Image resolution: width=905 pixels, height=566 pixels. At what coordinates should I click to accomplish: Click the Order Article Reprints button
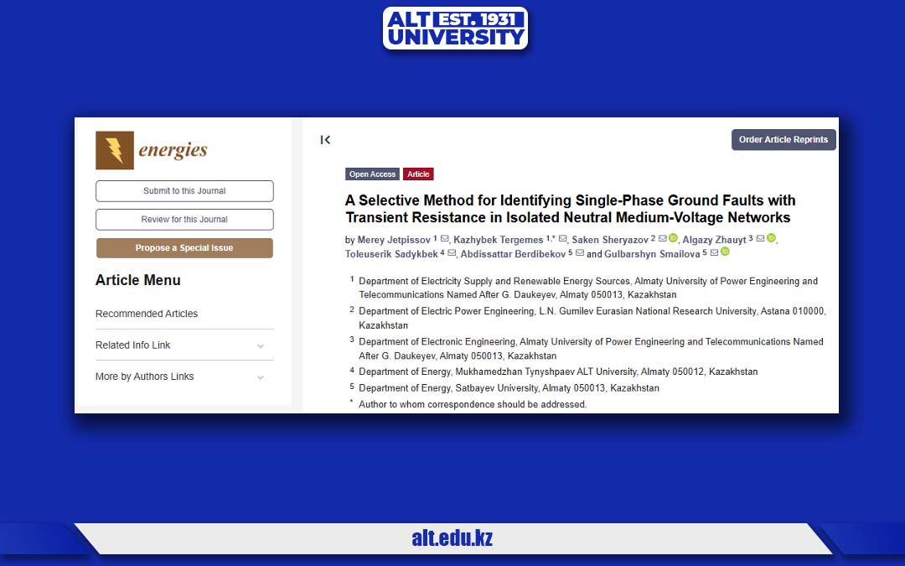pos(783,140)
